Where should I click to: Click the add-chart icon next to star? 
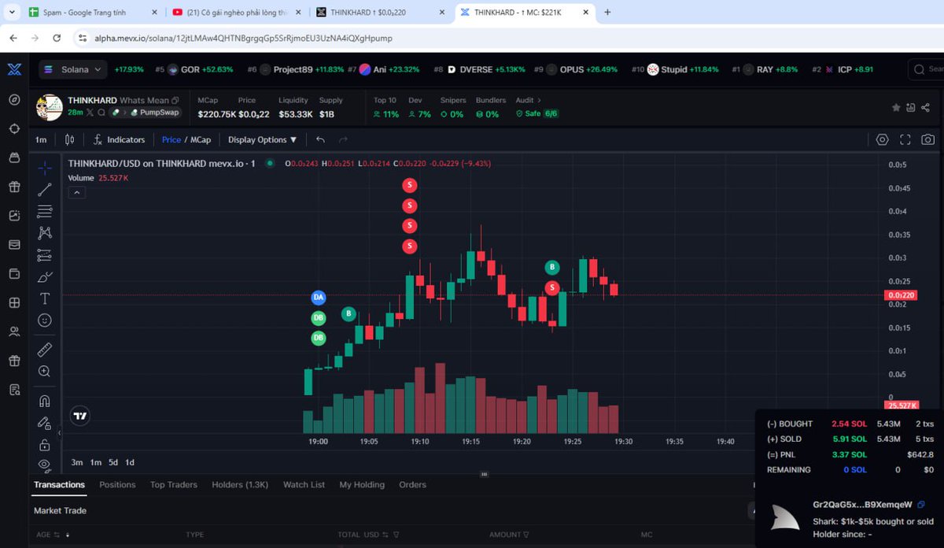pyautogui.click(x=911, y=107)
